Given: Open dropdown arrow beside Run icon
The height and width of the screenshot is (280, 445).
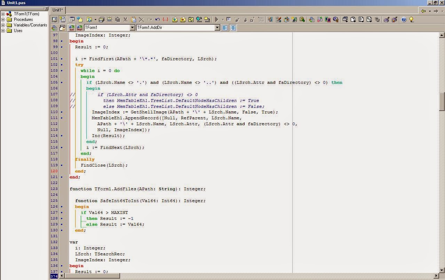Looking at the screenshot, I should coord(223,19).
